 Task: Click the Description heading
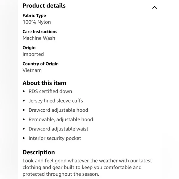(x=39, y=152)
